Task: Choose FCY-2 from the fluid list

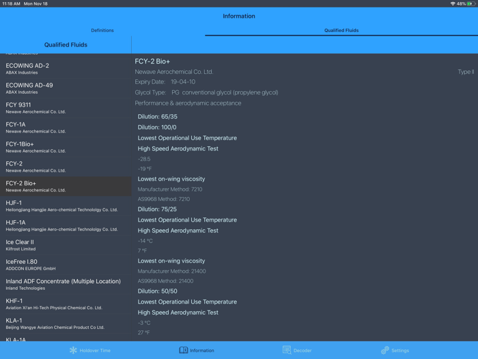Action: tap(66, 166)
